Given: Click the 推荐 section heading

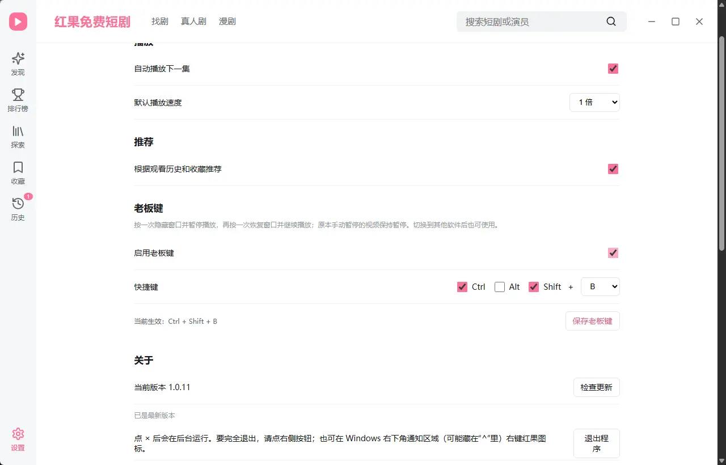Looking at the screenshot, I should click(144, 142).
